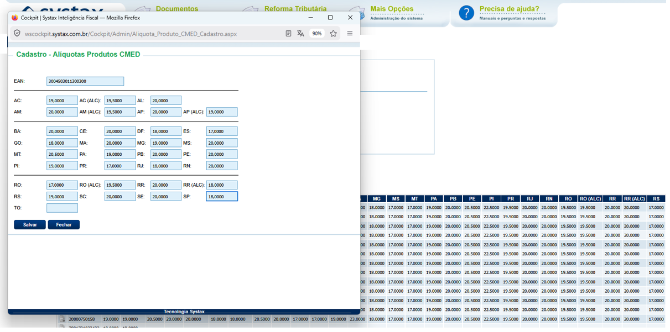The height and width of the screenshot is (332, 670).
Task: Select EAN cell 20800750158 in background table
Action: (x=82, y=319)
